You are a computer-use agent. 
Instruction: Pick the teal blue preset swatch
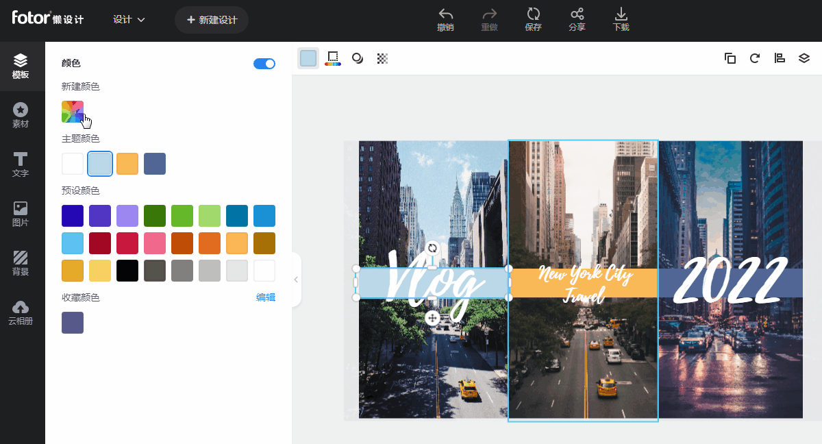click(237, 216)
